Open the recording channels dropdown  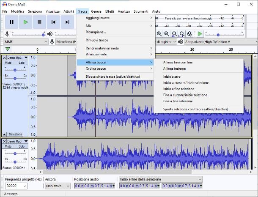[166, 42]
